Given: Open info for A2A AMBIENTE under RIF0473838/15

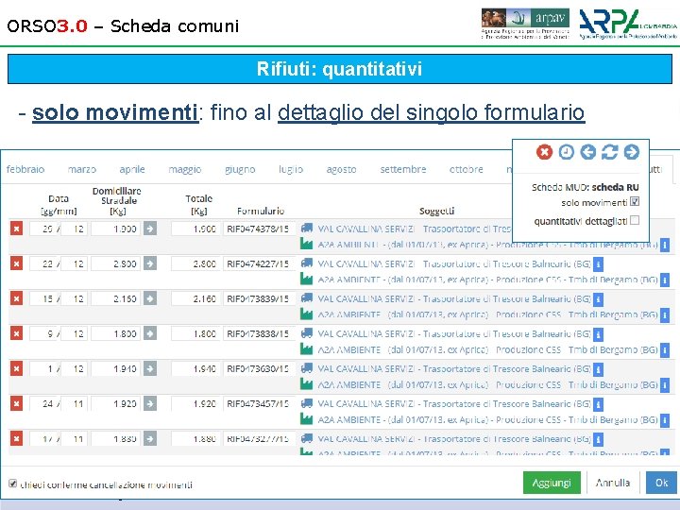Looking at the screenshot, I should point(664,350).
